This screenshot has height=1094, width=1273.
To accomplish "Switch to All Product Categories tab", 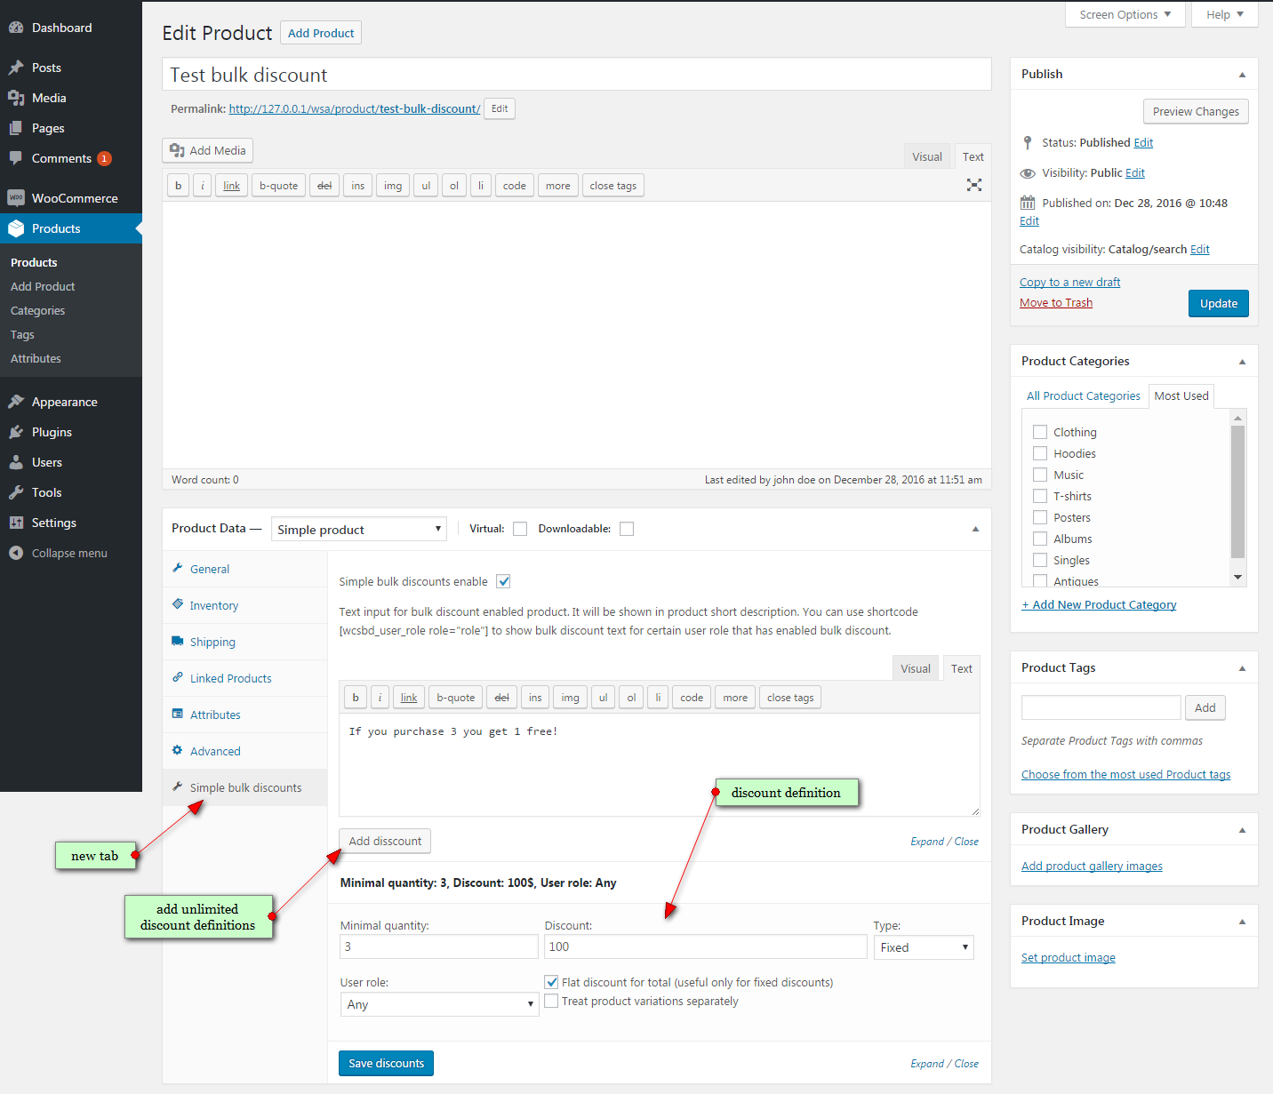I will [x=1083, y=395].
